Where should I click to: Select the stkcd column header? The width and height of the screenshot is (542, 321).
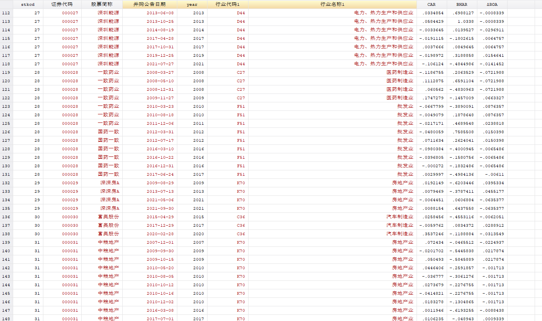pos(28,4)
